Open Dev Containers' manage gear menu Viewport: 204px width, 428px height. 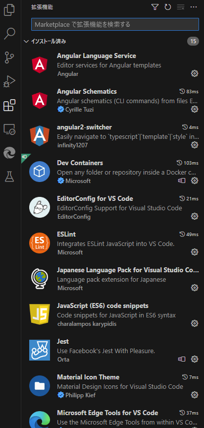tap(195, 181)
